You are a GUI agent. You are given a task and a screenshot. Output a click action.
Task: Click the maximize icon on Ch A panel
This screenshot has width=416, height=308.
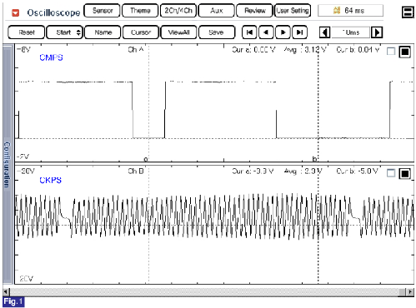pos(405,52)
